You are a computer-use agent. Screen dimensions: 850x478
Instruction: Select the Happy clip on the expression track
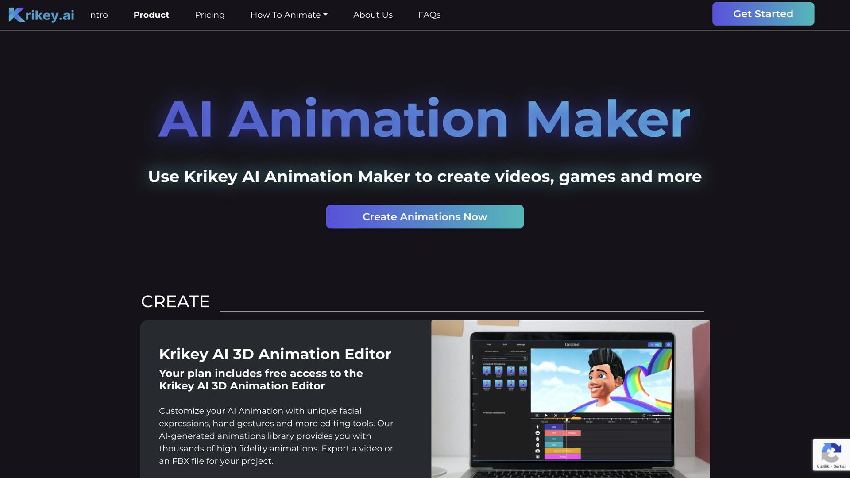(572, 433)
